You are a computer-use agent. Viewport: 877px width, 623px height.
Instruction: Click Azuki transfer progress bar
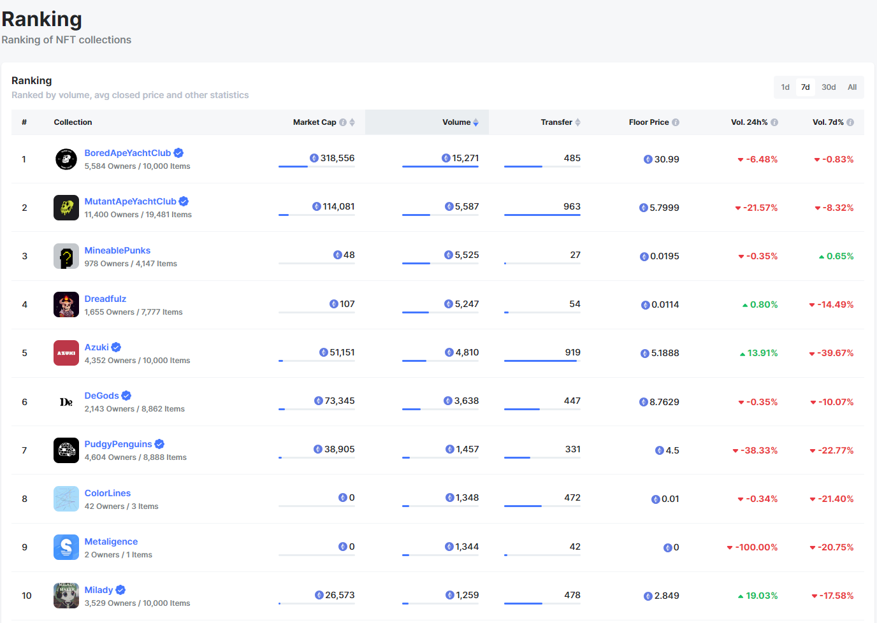(542, 361)
